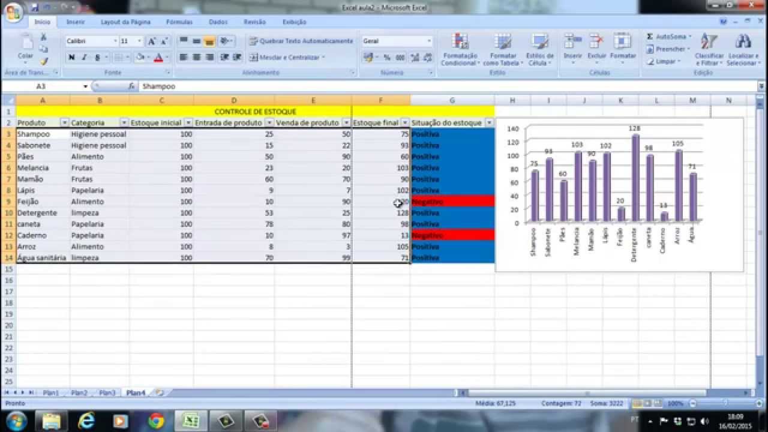Increase font size with the large A
This screenshot has width=768, height=432.
click(152, 41)
